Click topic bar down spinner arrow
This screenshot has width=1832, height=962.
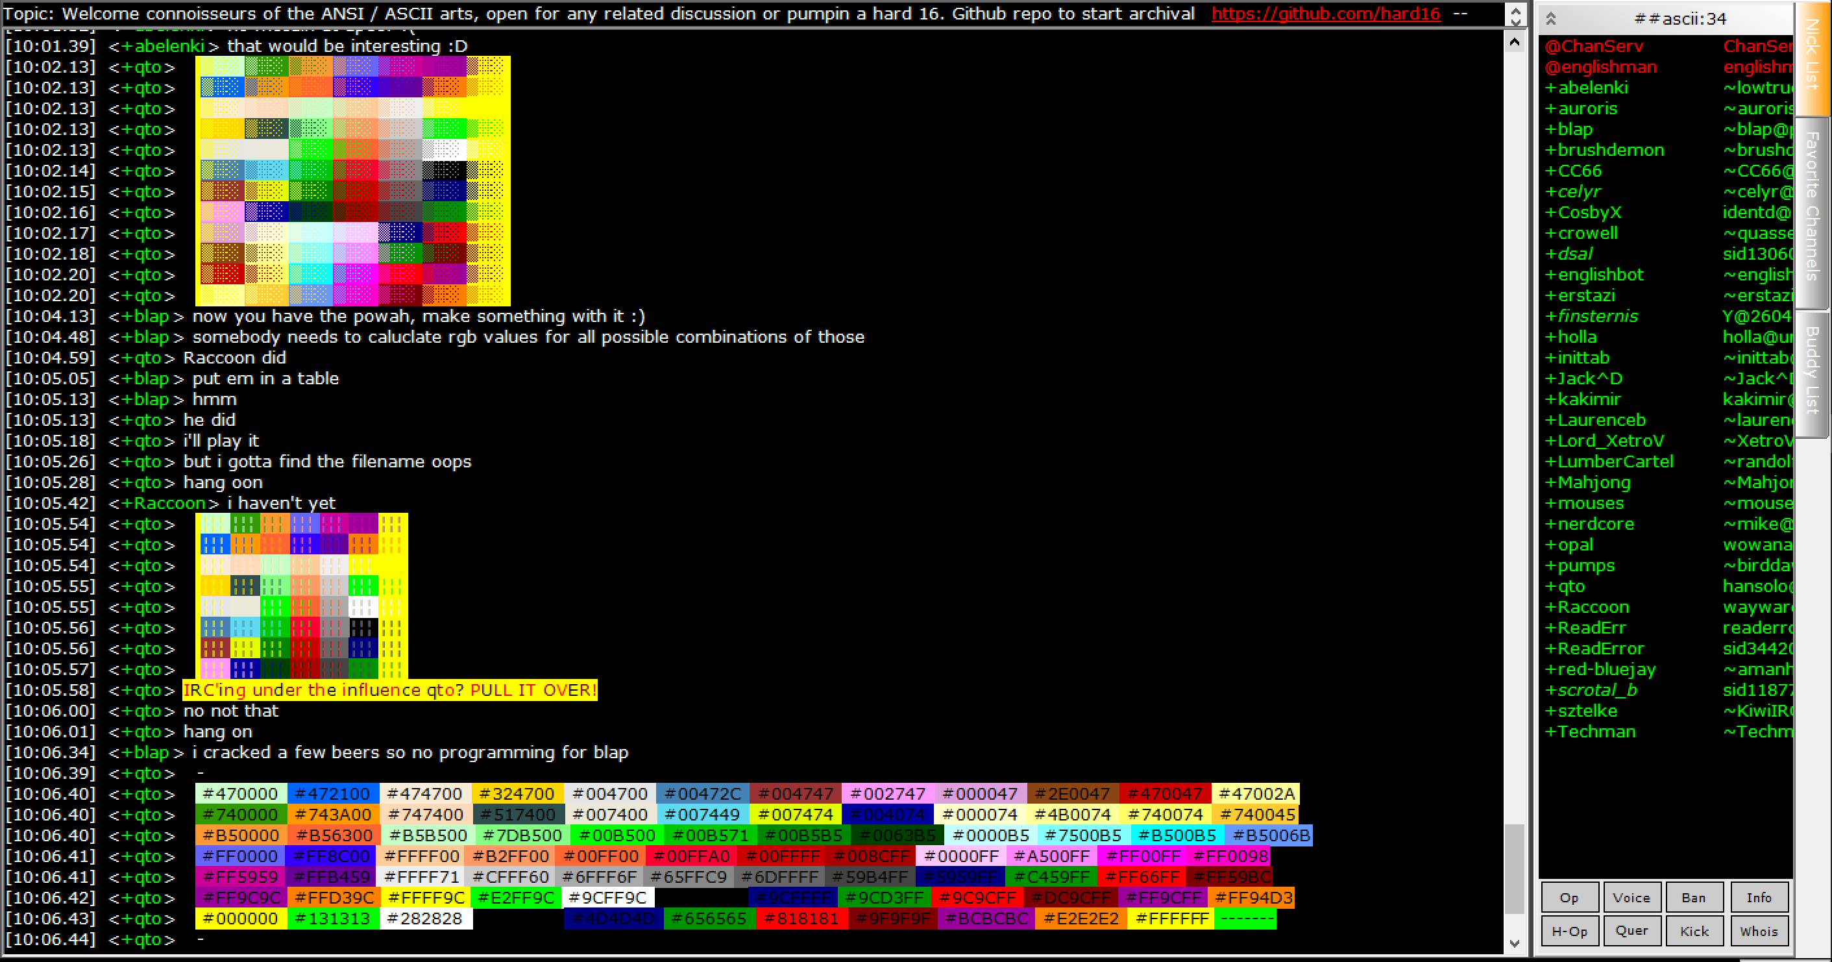[x=1515, y=22]
